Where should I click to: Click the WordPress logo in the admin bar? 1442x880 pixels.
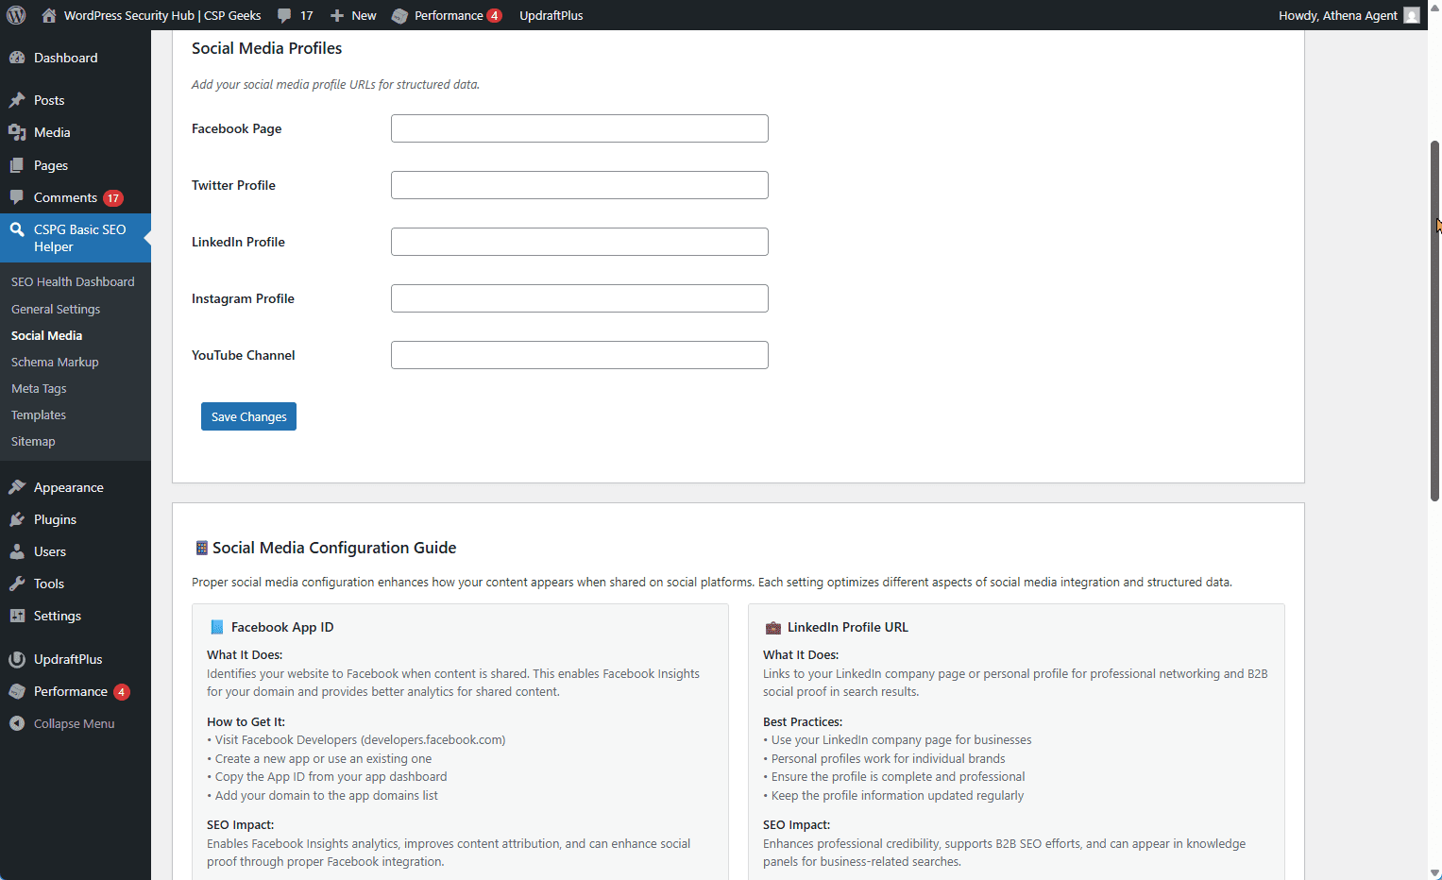pyautogui.click(x=14, y=14)
